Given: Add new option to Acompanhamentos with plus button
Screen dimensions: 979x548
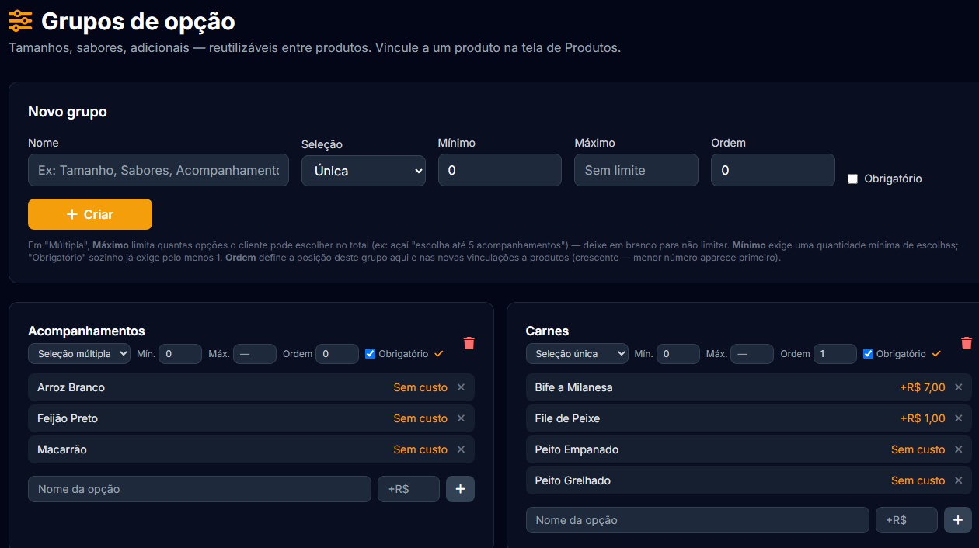Looking at the screenshot, I should click(460, 489).
